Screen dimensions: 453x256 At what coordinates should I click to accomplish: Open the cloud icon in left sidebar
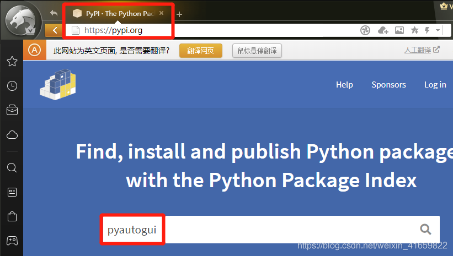tap(12, 135)
